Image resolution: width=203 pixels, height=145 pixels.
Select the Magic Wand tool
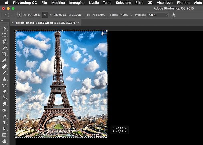[4, 48]
